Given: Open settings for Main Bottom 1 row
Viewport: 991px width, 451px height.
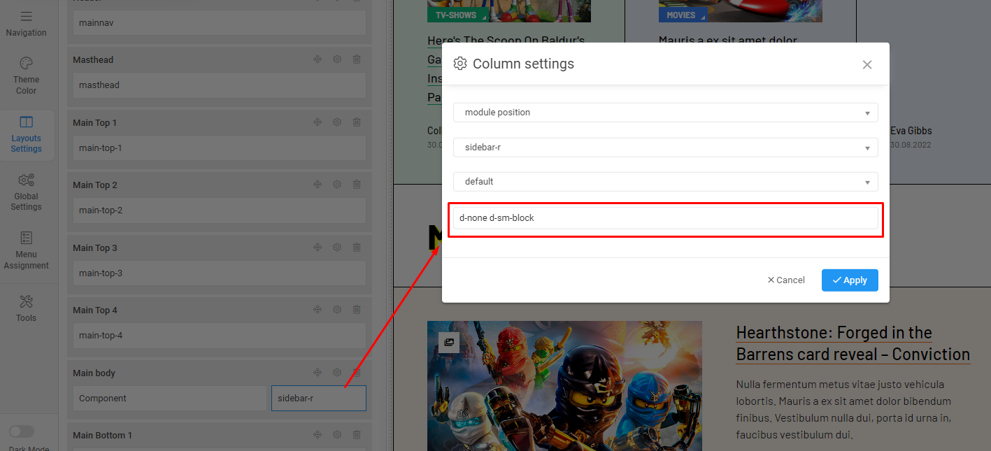Looking at the screenshot, I should pos(336,435).
